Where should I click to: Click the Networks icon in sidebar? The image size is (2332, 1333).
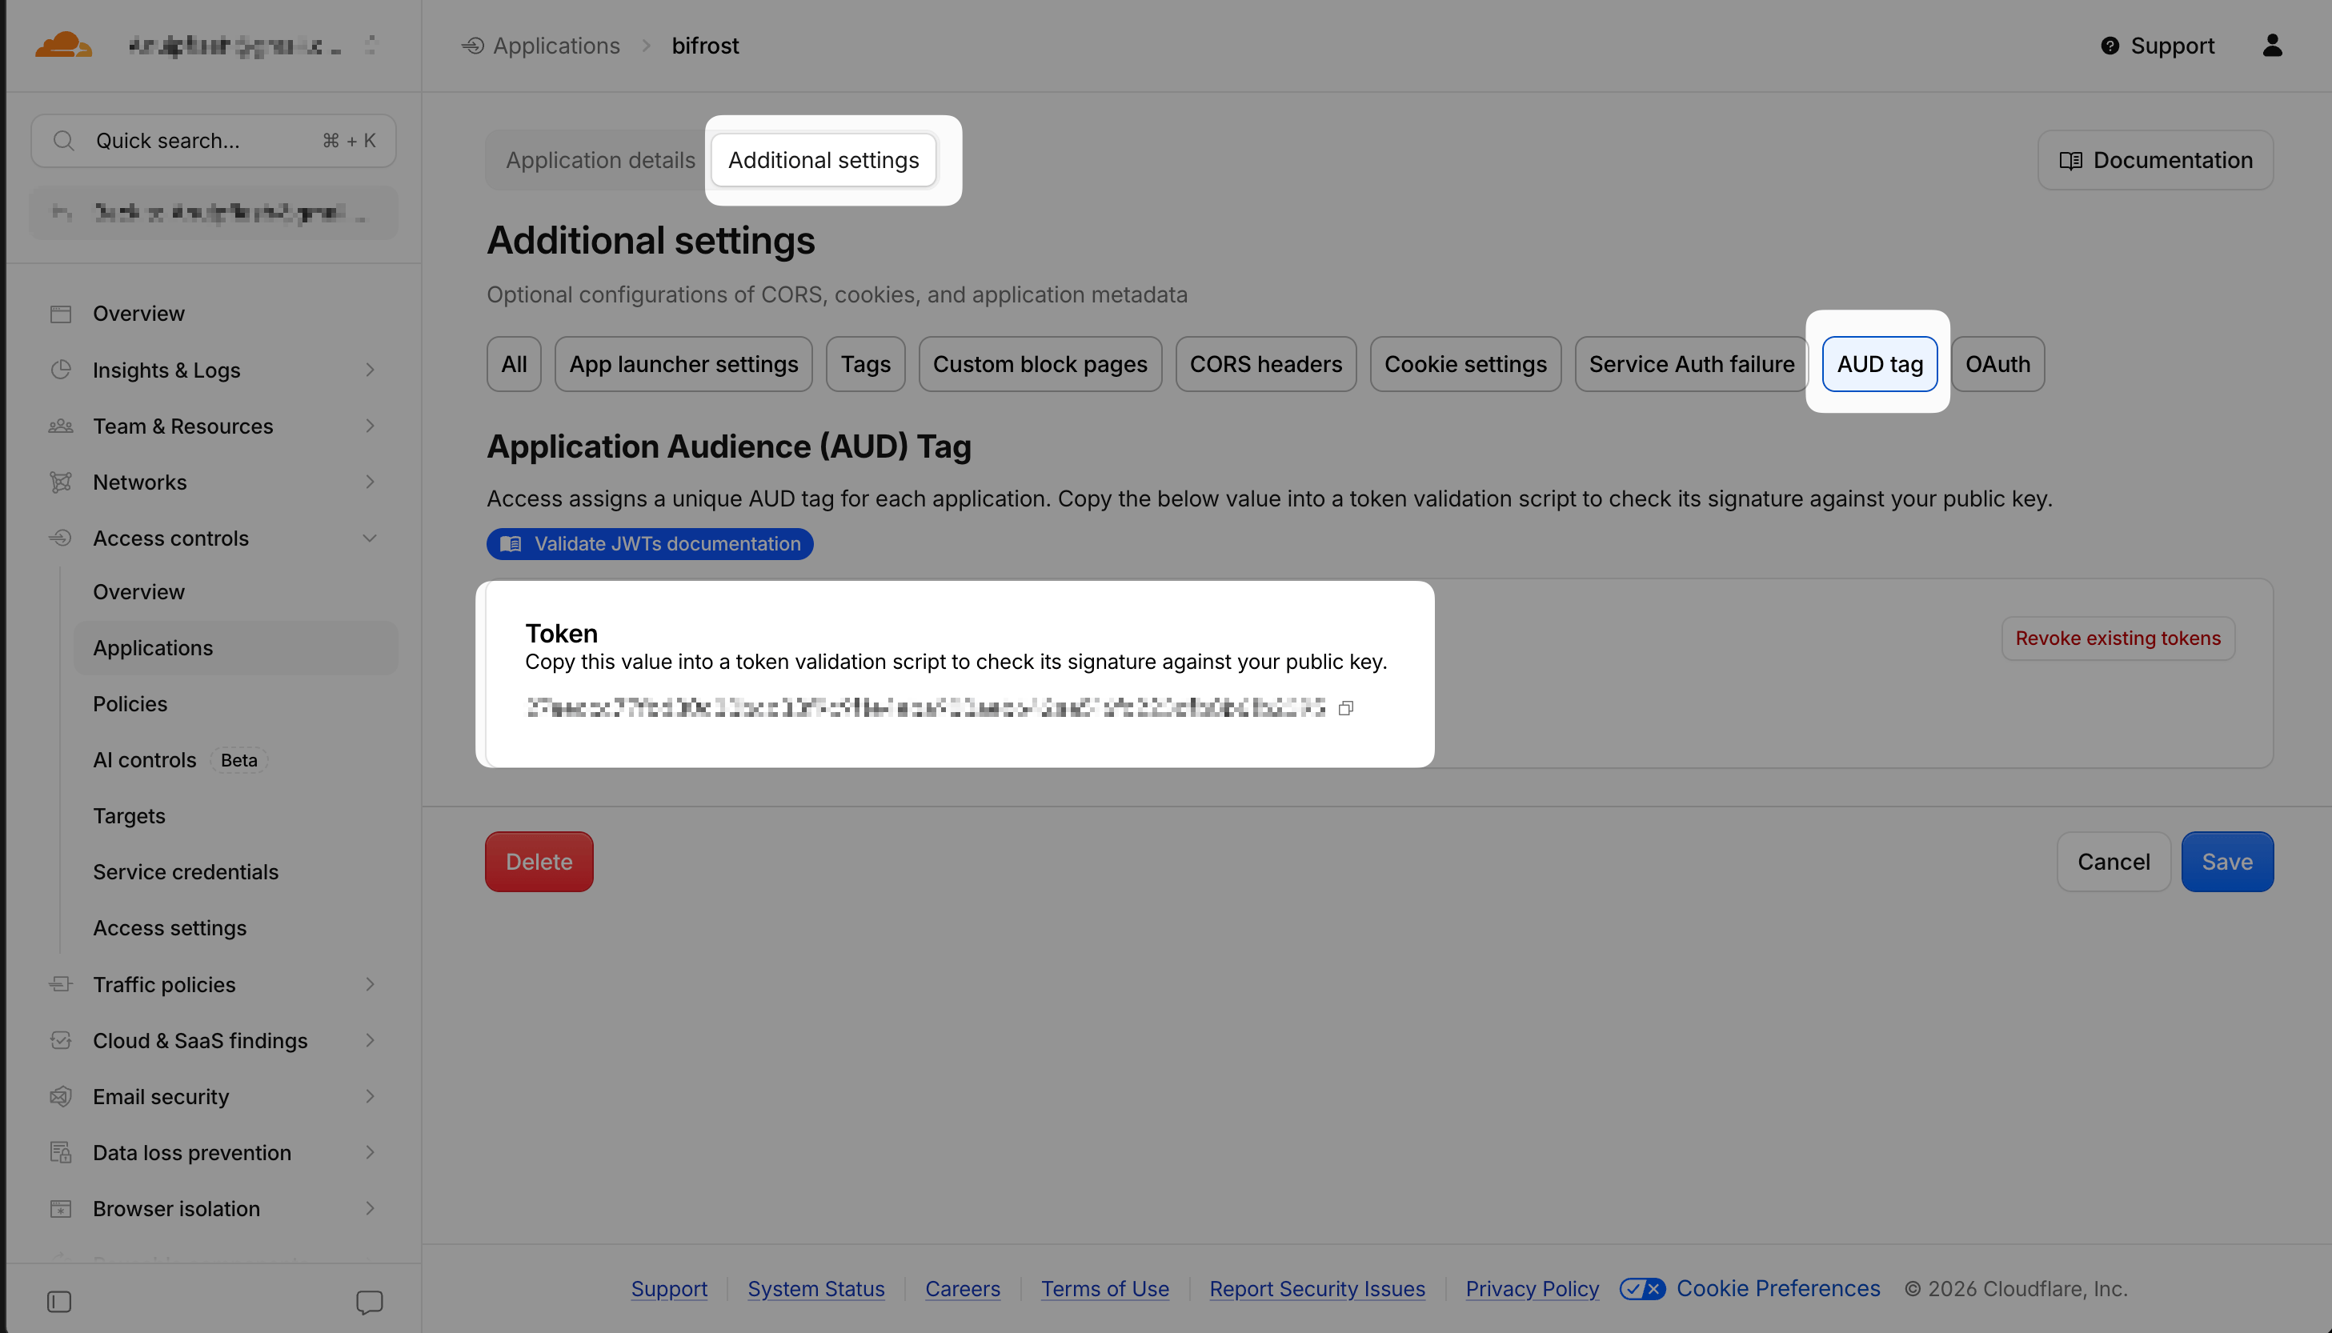[61, 482]
